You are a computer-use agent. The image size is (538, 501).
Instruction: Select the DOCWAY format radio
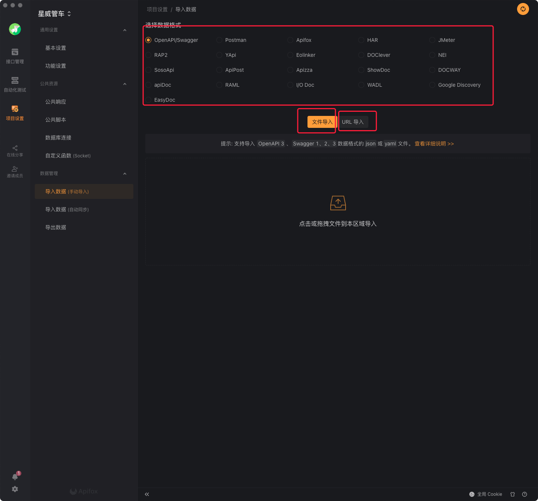pos(432,70)
